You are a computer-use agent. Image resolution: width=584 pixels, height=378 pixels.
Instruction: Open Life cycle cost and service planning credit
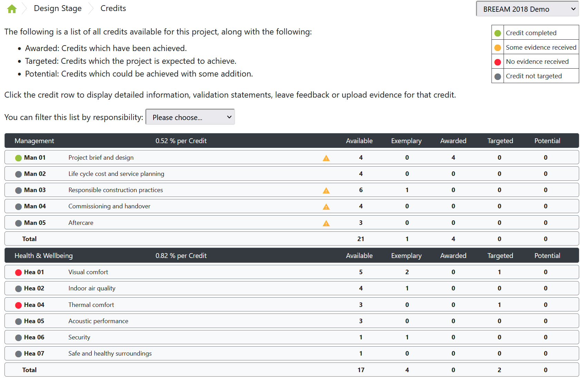pyautogui.click(x=292, y=173)
